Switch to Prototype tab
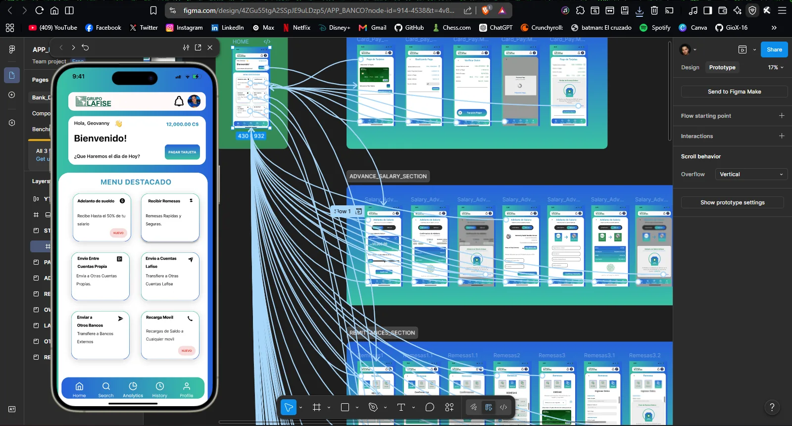The image size is (792, 426). (x=722, y=67)
